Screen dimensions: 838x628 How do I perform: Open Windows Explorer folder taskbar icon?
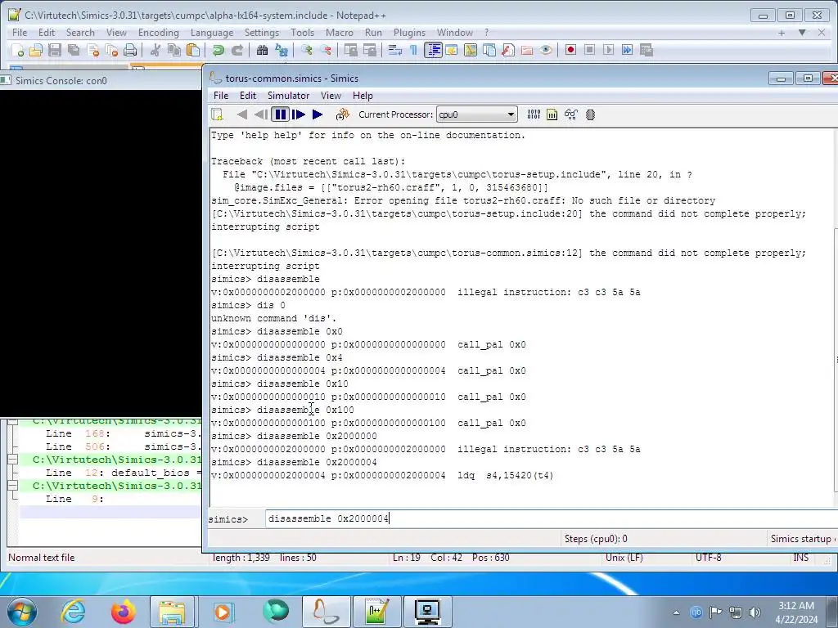tap(172, 612)
